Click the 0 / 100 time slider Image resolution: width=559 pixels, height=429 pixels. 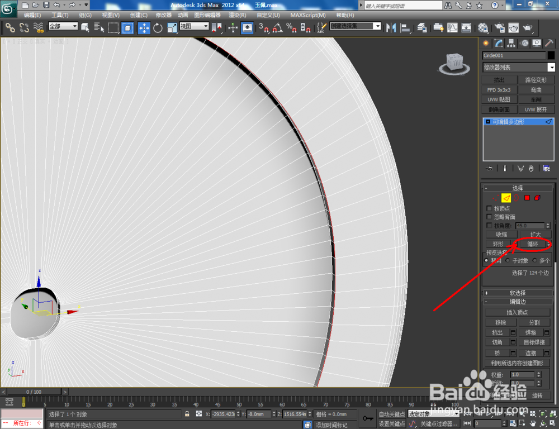(x=34, y=392)
